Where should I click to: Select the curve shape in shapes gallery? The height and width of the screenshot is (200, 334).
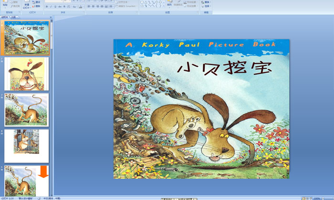pyautogui.click(x=153, y=6)
